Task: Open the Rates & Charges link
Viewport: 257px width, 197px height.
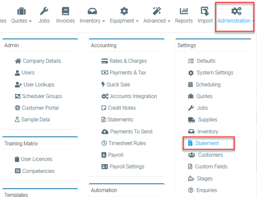Action: 128,61
